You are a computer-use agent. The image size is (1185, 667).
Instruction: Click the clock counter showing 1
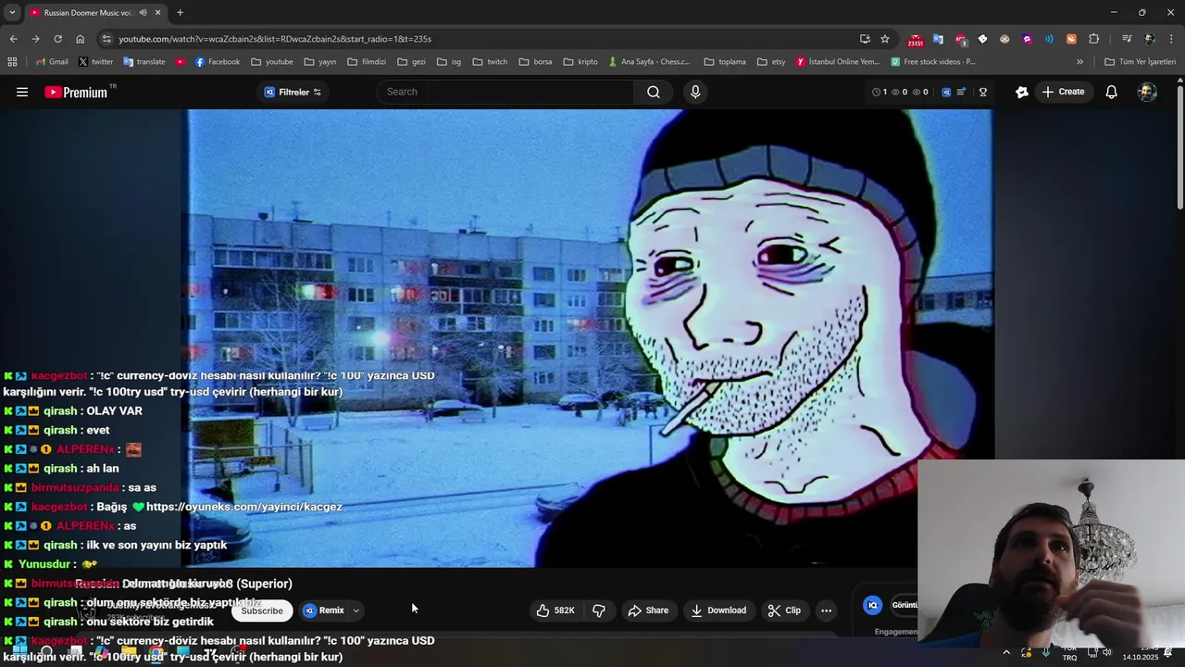pyautogui.click(x=879, y=92)
